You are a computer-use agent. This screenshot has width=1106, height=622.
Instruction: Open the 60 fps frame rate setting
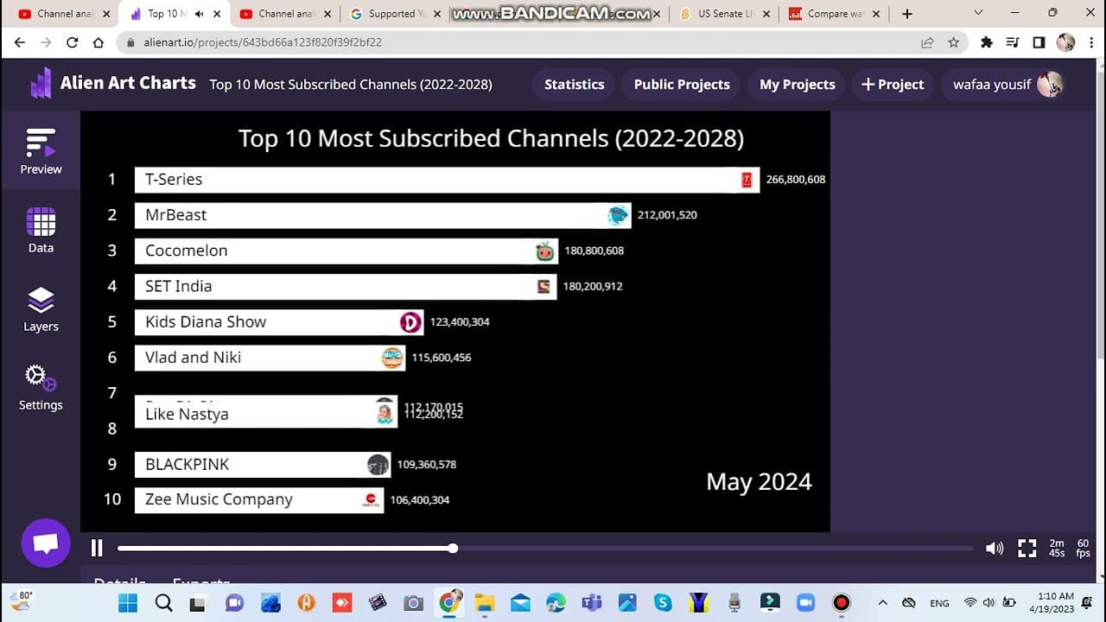[1084, 549]
